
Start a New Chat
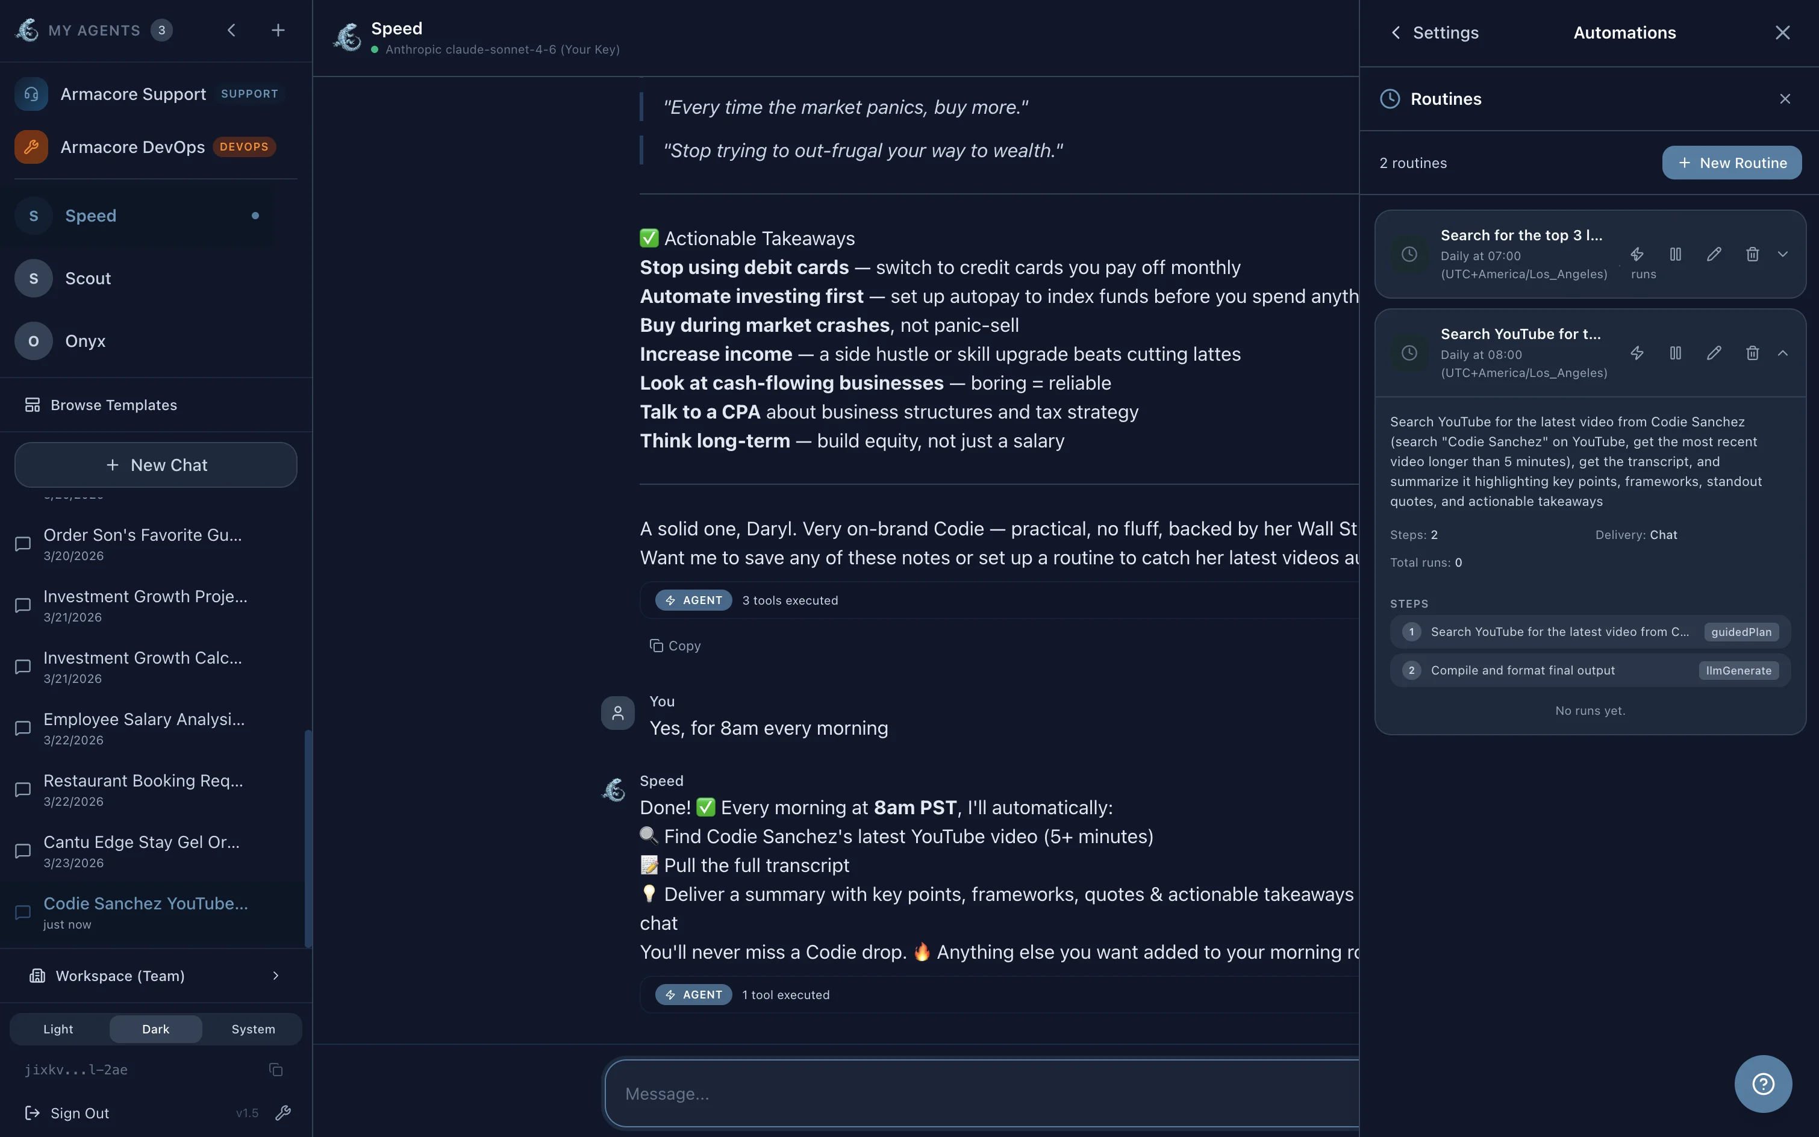tap(155, 465)
